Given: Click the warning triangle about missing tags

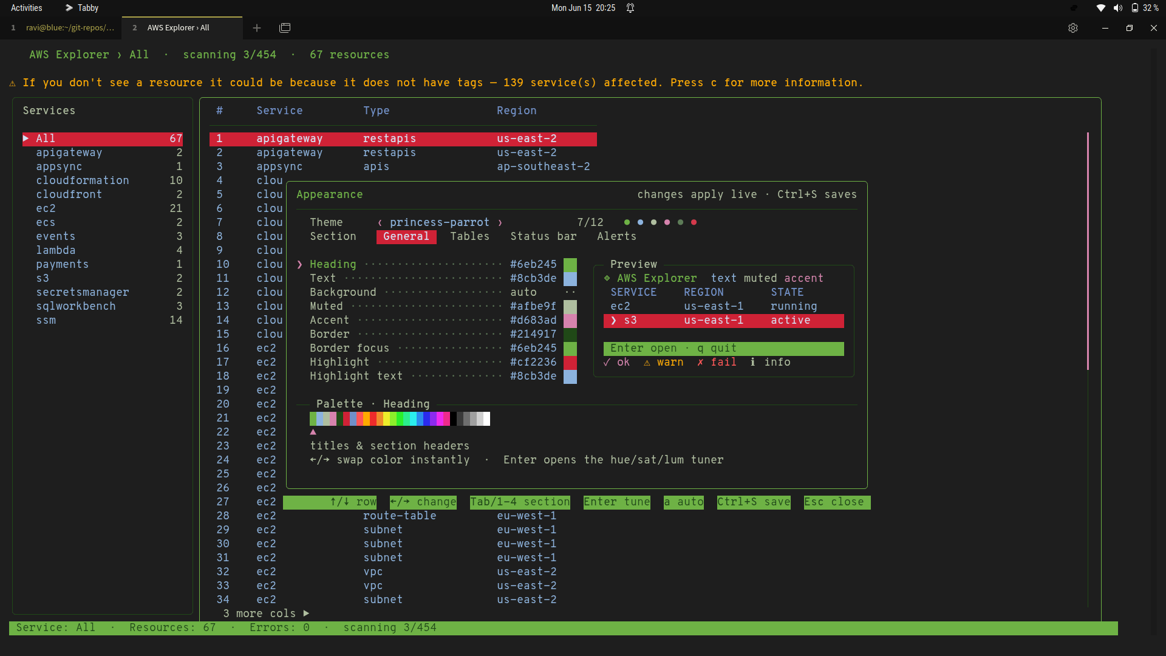Looking at the screenshot, I should [x=12, y=83].
